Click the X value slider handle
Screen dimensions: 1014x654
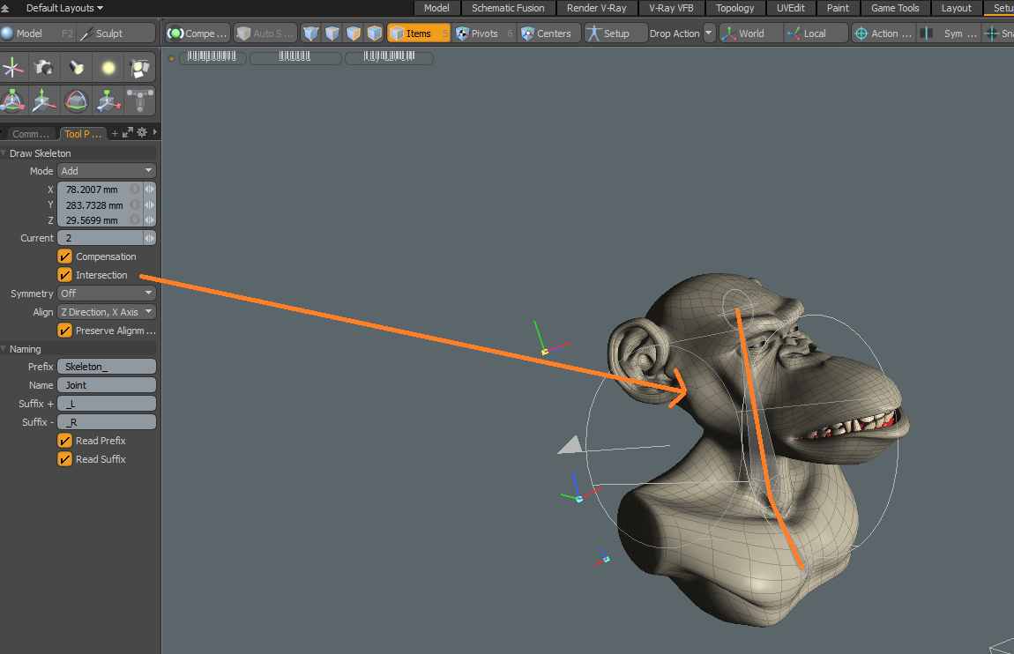(x=149, y=190)
